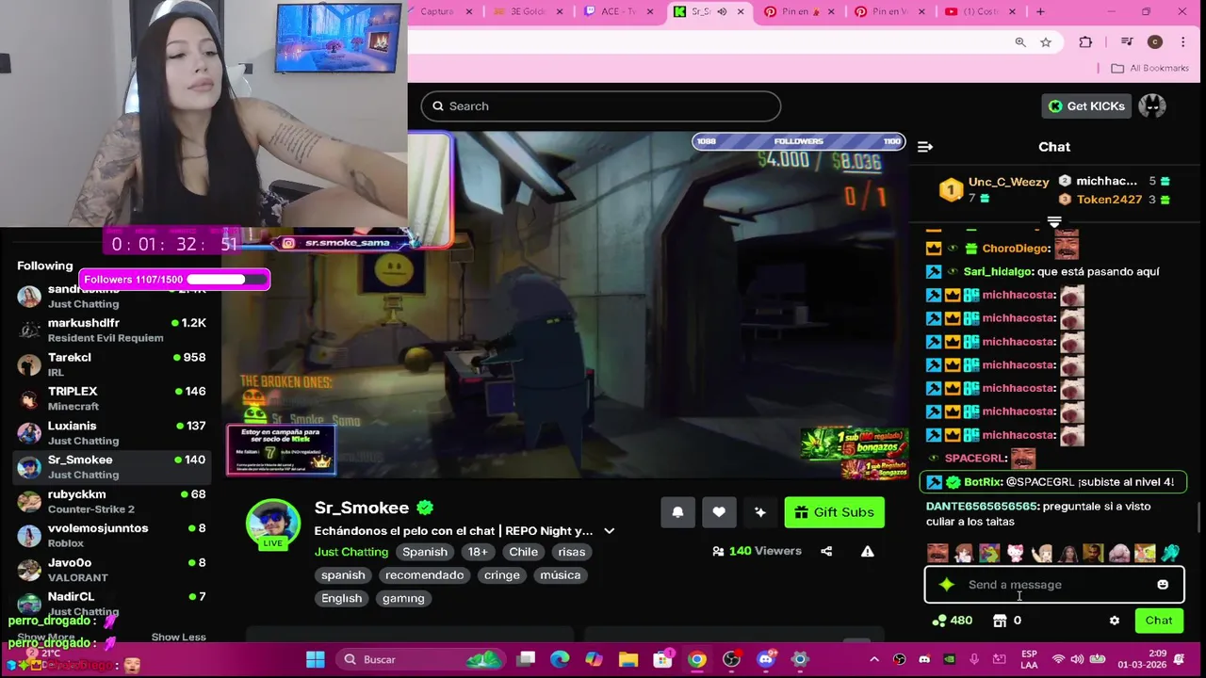Insert the teal clapping hands emote
Screen dimensions: 1206x678
click(1170, 554)
